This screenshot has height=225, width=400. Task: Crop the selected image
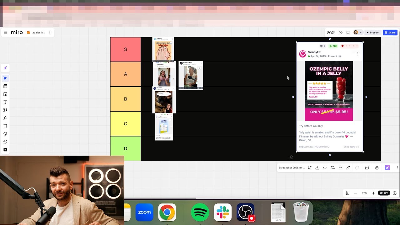pyautogui.click(x=333, y=168)
